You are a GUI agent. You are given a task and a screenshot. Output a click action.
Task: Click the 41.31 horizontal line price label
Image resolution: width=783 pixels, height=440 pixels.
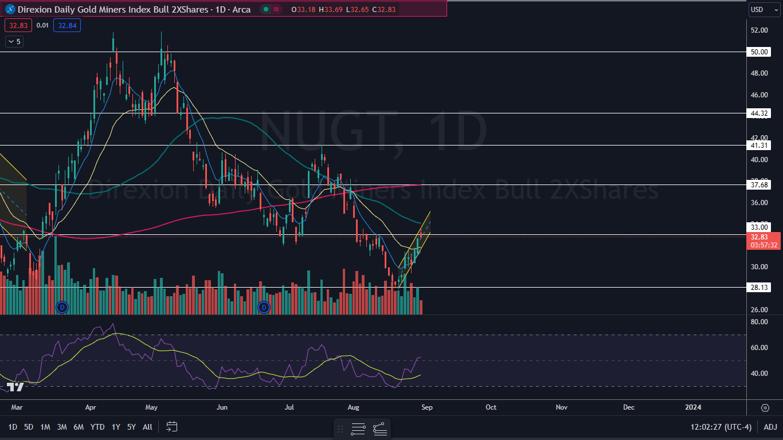click(759, 146)
